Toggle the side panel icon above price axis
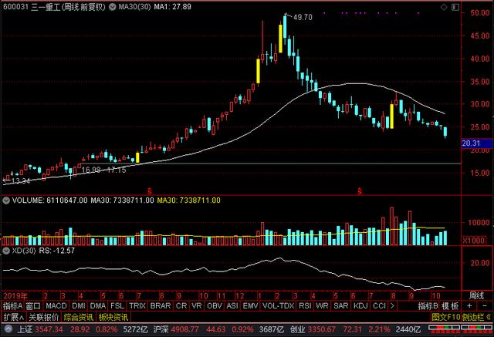The image size is (494, 337). [x=455, y=7]
